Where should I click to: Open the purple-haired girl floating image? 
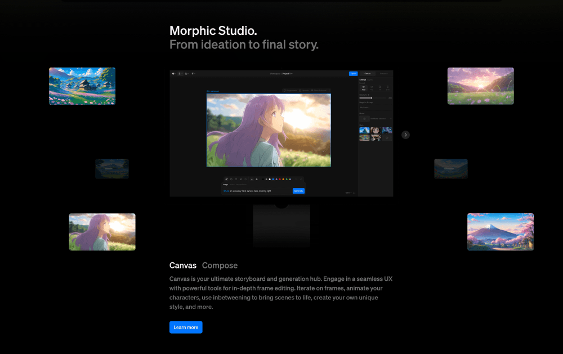(102, 232)
